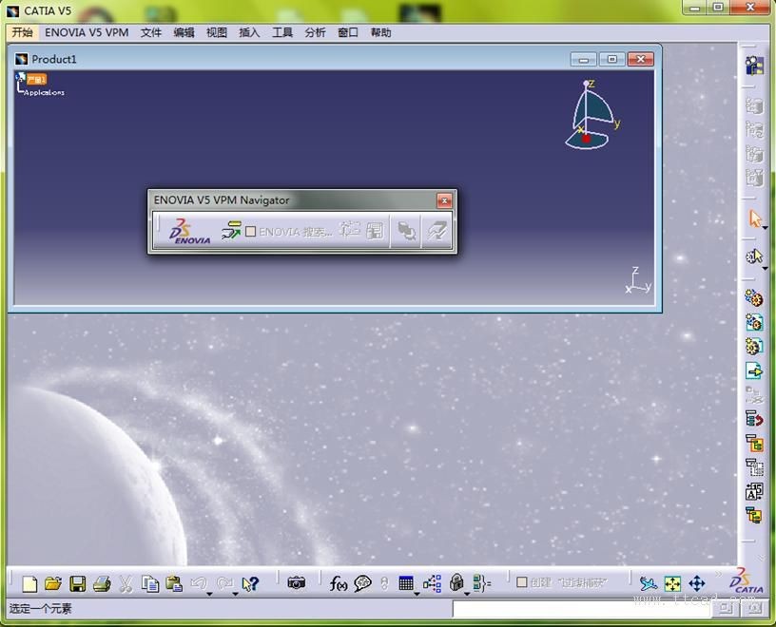The image size is (776, 627).
Task: Create a new document with the New icon
Action: point(29,582)
